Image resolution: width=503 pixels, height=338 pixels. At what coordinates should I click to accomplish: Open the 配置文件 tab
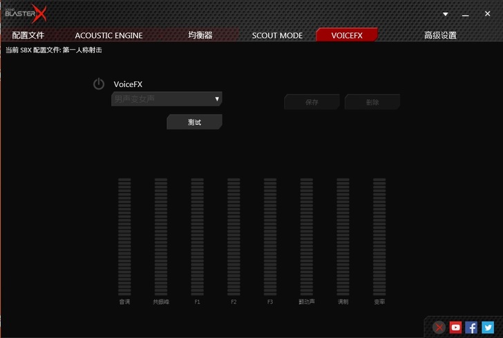tap(27, 35)
